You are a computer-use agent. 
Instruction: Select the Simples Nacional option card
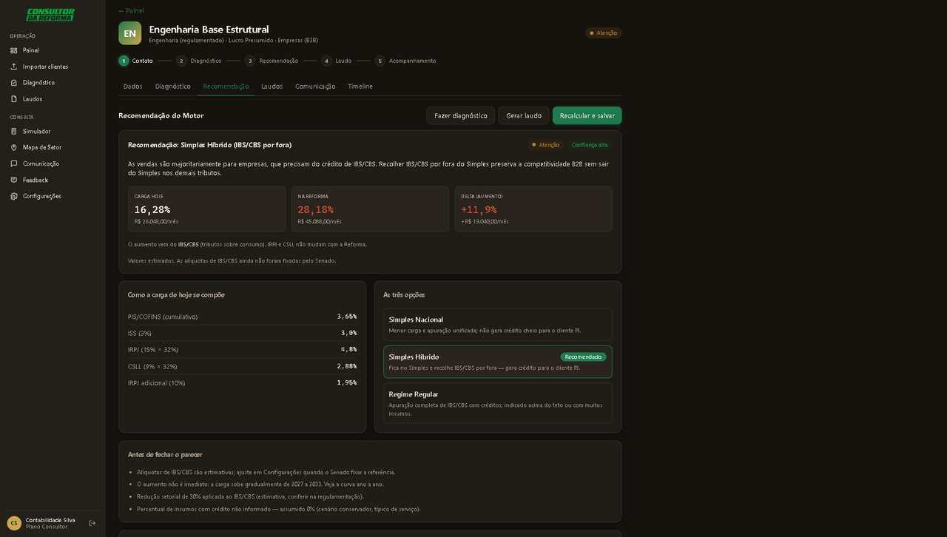pyautogui.click(x=498, y=325)
